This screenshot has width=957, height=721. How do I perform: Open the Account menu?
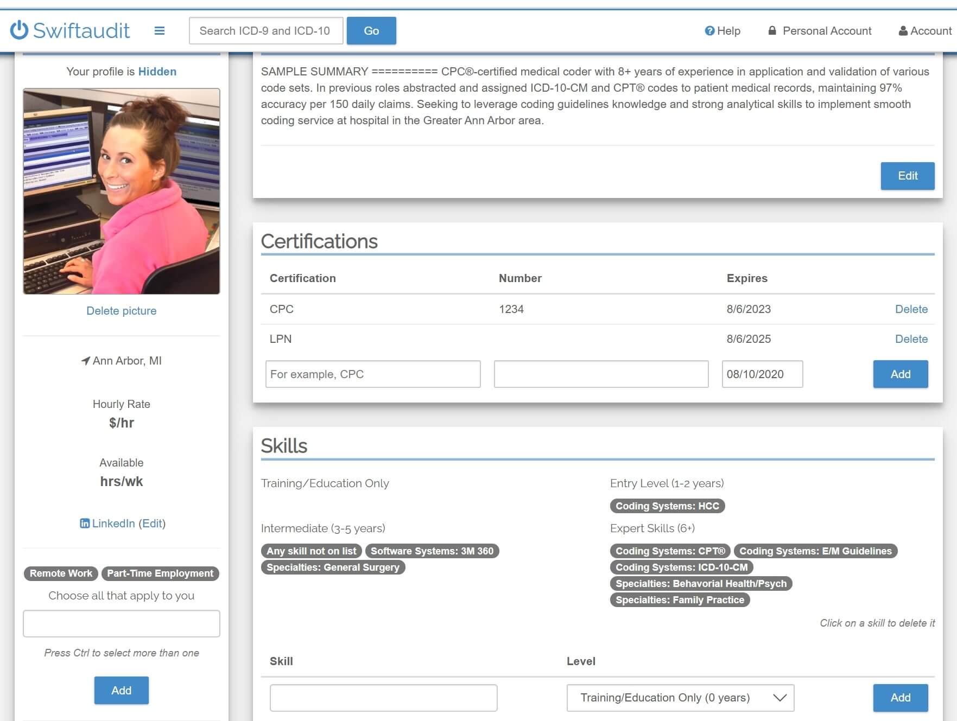coord(925,31)
